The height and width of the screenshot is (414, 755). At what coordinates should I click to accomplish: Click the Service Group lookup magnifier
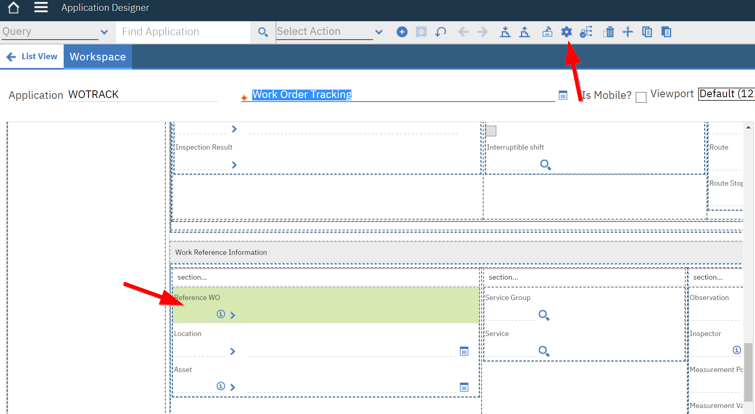point(544,315)
